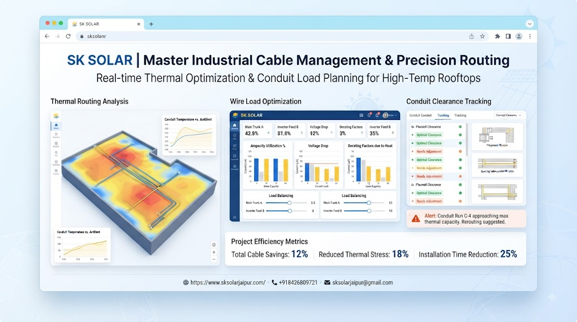Image resolution: width=577 pixels, height=322 pixels.
Task: Open the browser three-dot menu
Action: click(530, 37)
